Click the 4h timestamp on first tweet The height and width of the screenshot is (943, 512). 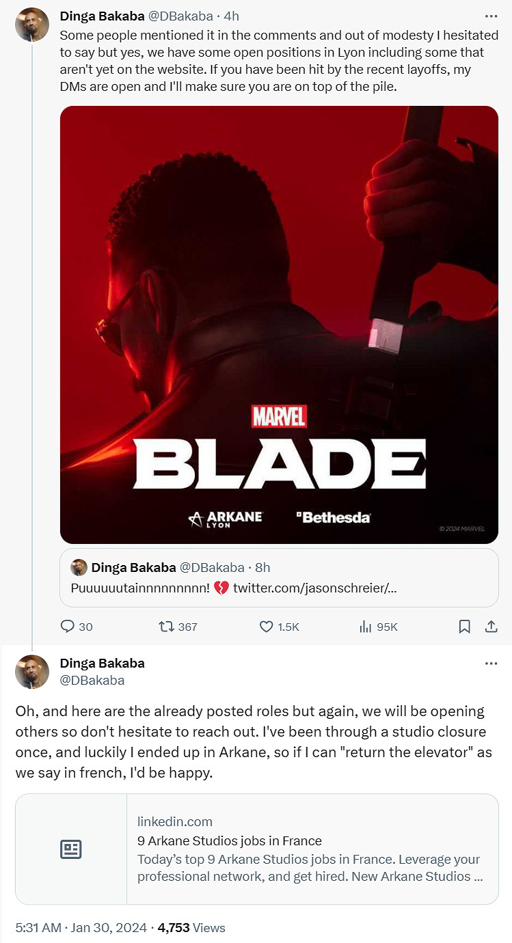click(231, 16)
